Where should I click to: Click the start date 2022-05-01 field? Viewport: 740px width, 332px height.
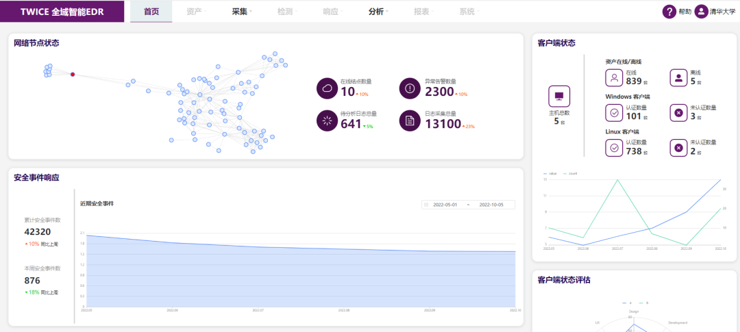(445, 205)
